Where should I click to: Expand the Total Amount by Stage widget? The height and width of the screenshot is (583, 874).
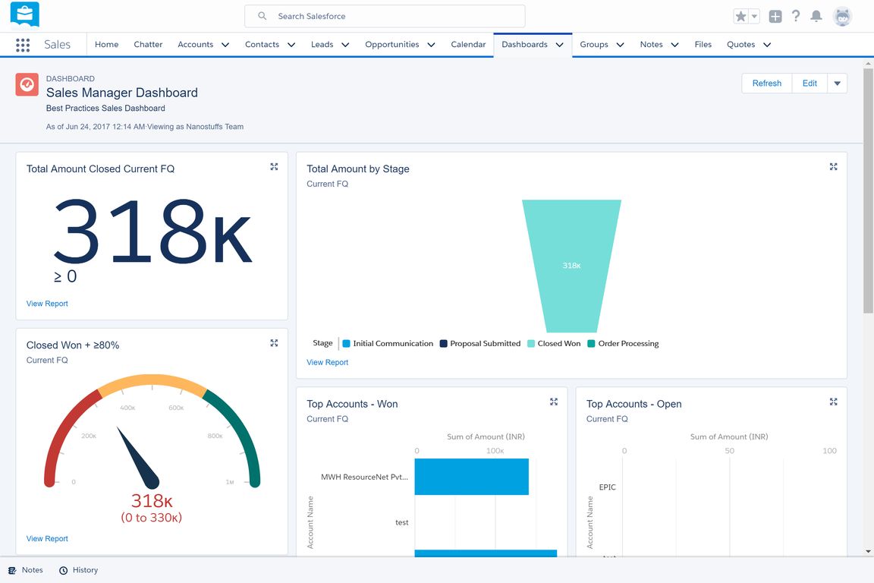point(833,167)
